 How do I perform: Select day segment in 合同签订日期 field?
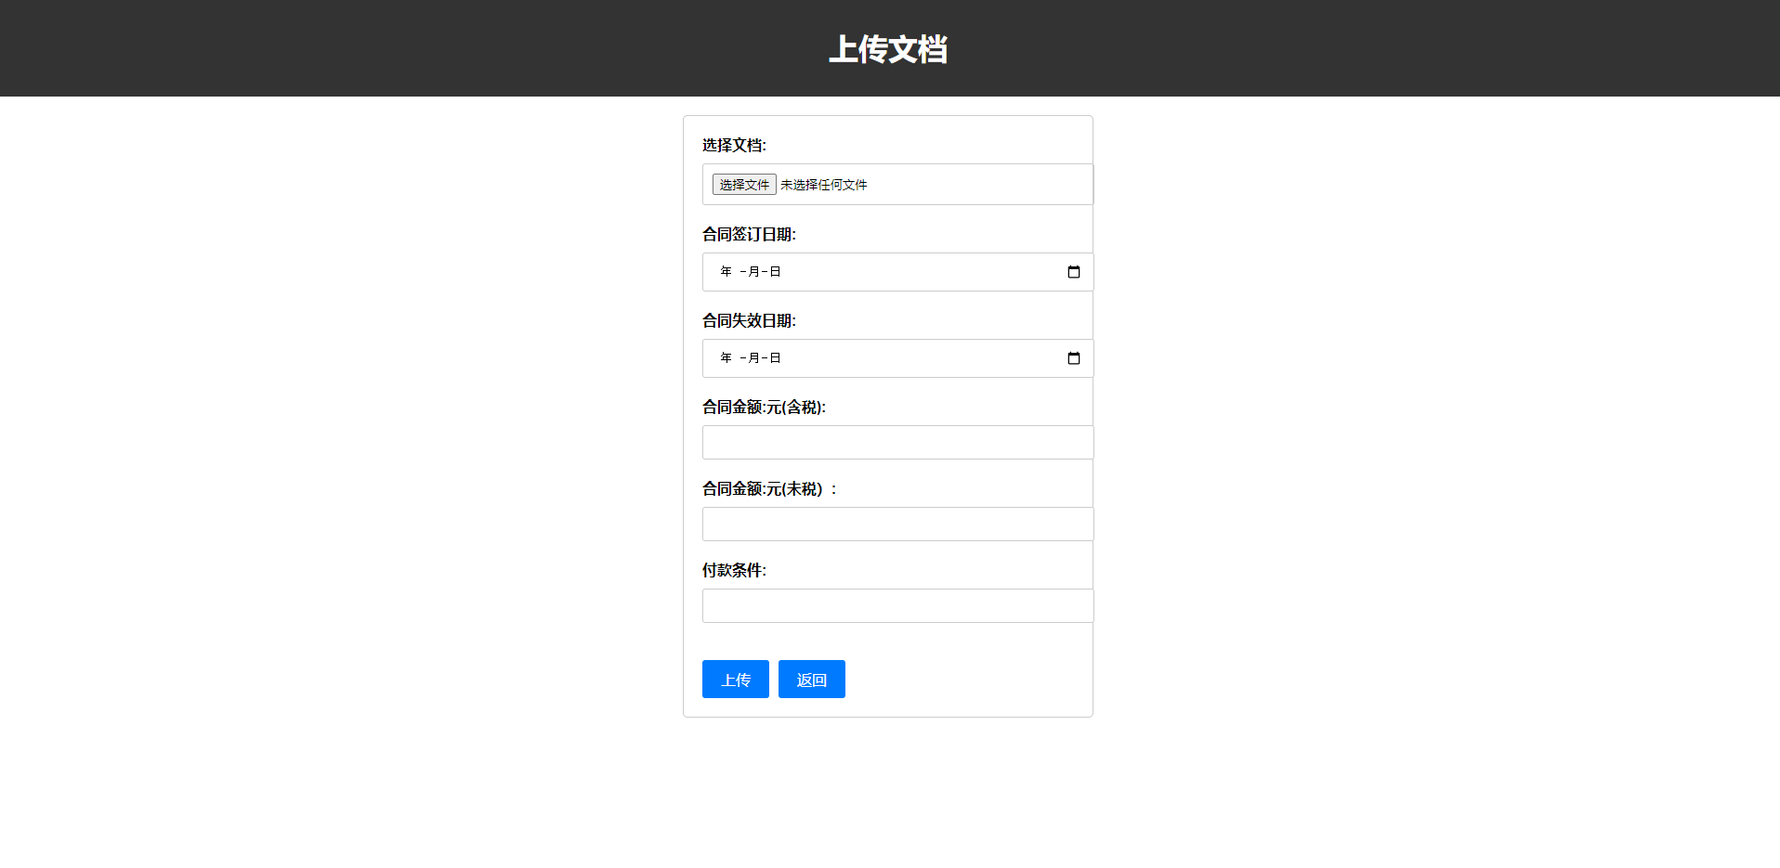(x=775, y=272)
